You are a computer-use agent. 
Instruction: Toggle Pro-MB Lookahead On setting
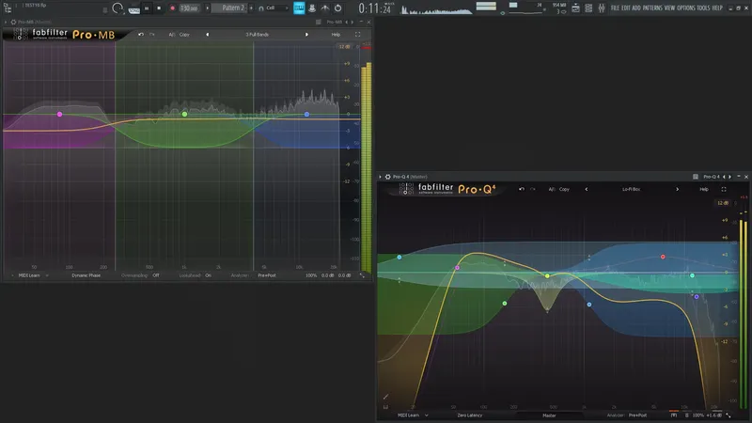[x=208, y=275]
